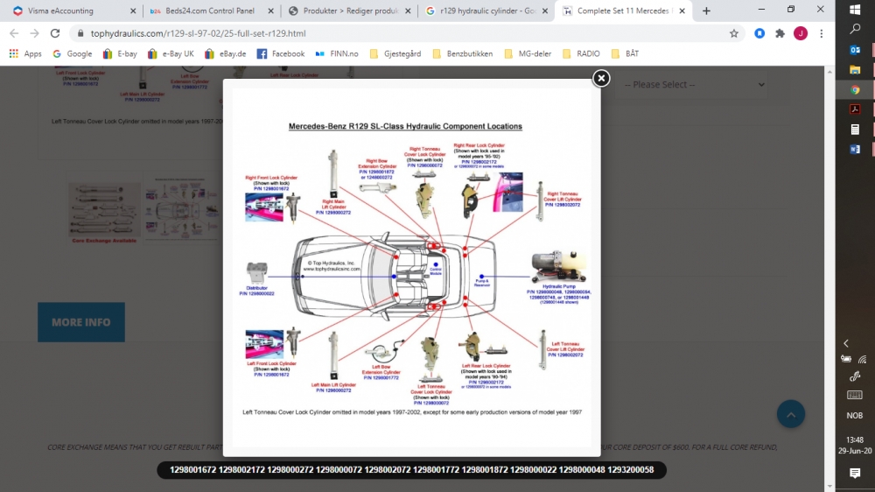Open Chrome three-dot menu
This screenshot has height=492, width=875.
(x=822, y=33)
